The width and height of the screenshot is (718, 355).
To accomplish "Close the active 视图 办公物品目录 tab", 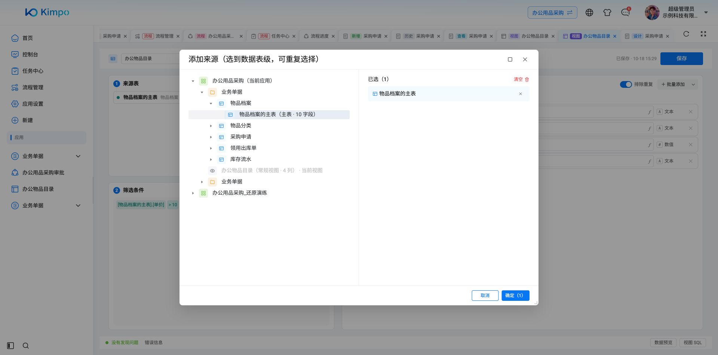I will (615, 36).
